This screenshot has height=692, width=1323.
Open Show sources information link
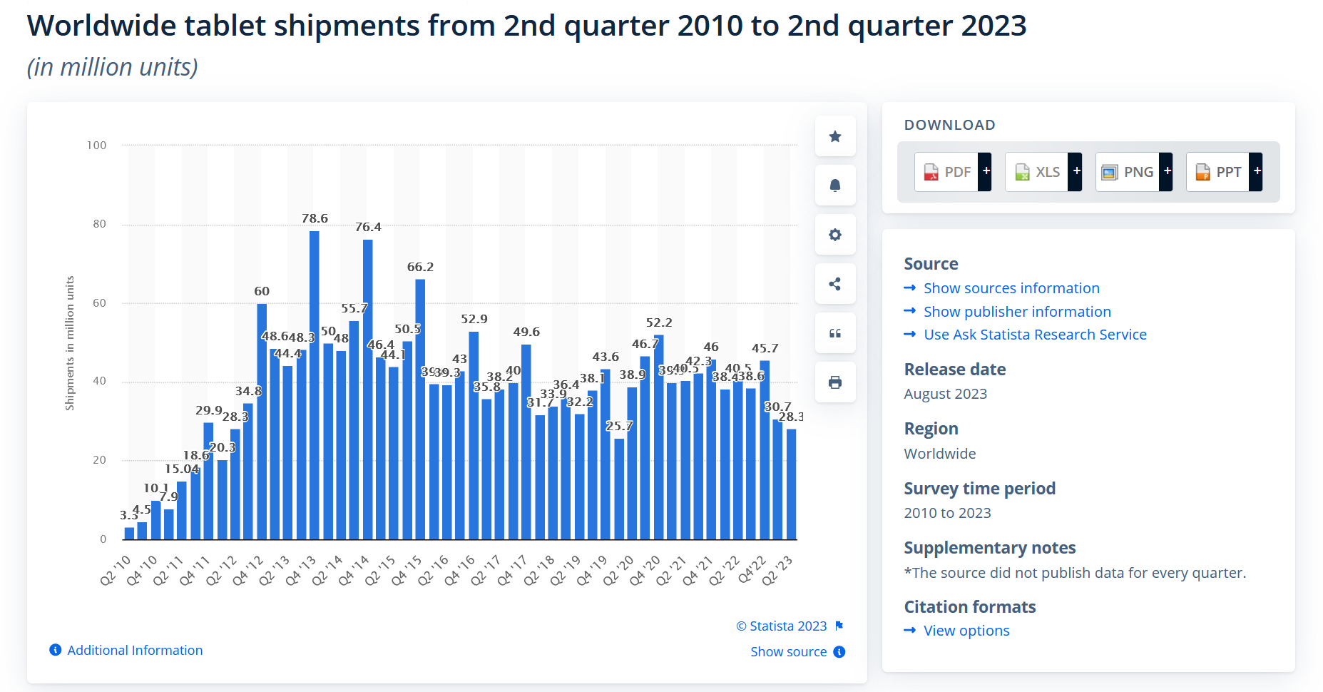1011,288
